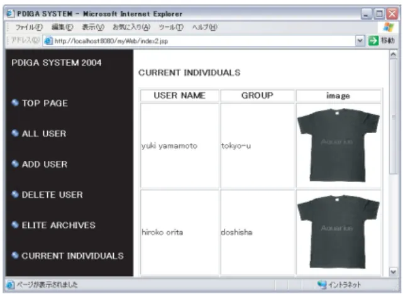Viewport: 403px width, 294px height.
Task: Select yuki yamamoto's T-shirt image
Action: (x=338, y=145)
